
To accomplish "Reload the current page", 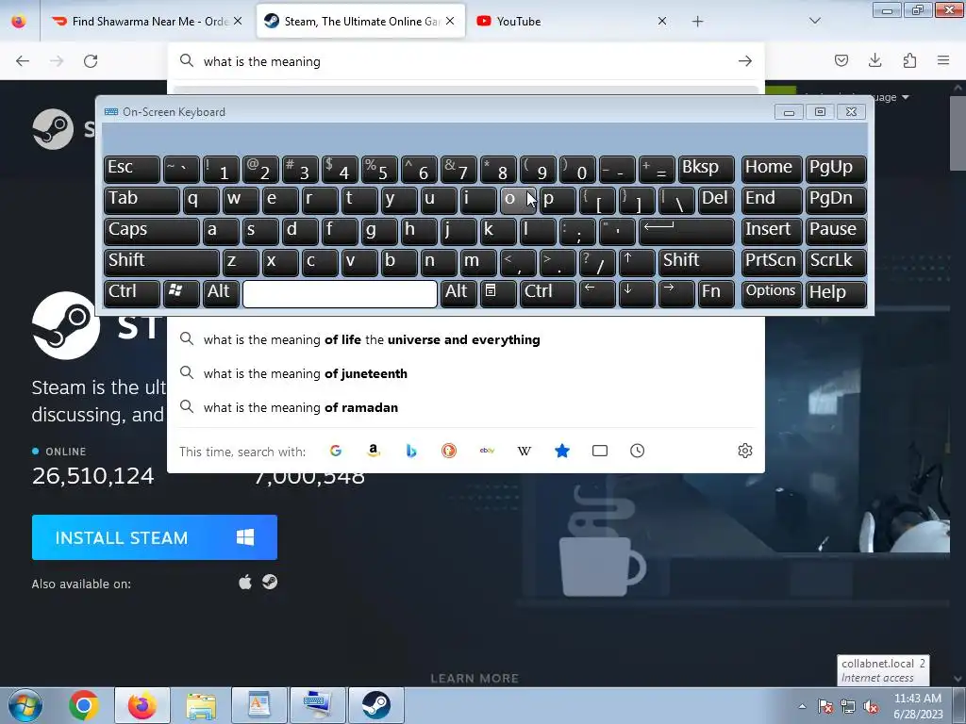I will click(91, 61).
